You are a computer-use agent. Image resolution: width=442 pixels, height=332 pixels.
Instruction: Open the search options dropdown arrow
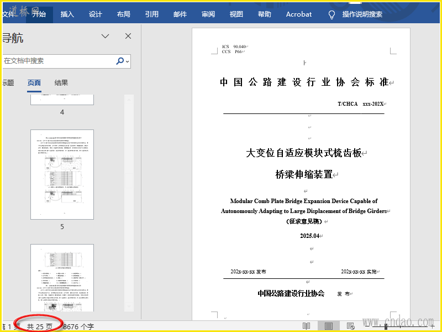(128, 61)
